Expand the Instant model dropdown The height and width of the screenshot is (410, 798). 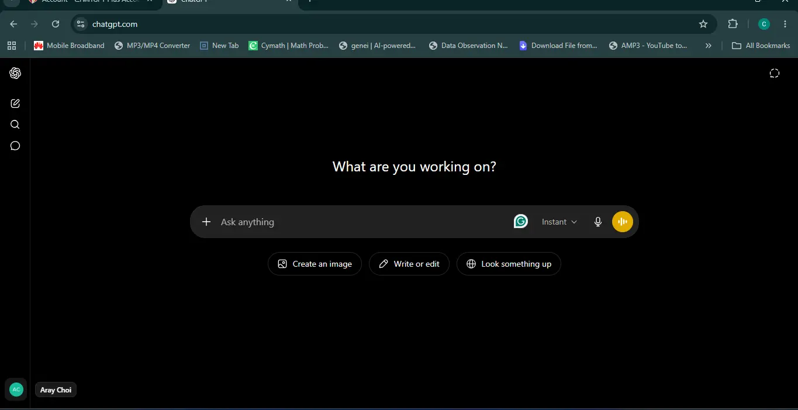[559, 222]
